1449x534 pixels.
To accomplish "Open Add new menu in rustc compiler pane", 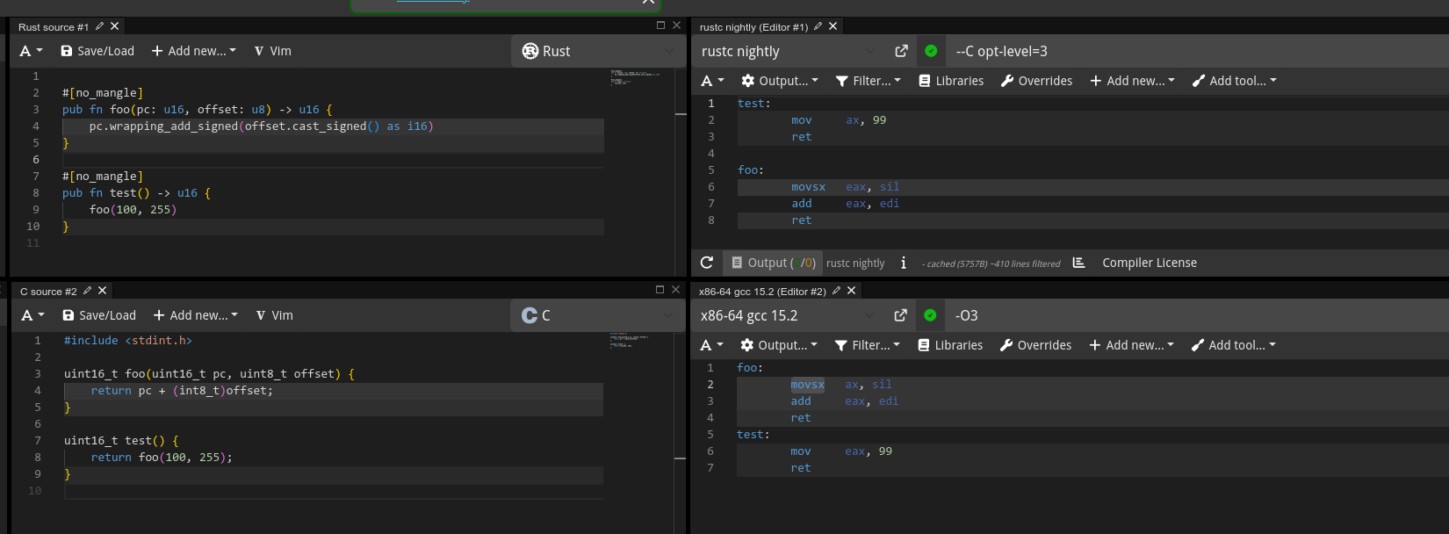I will click(x=1133, y=81).
